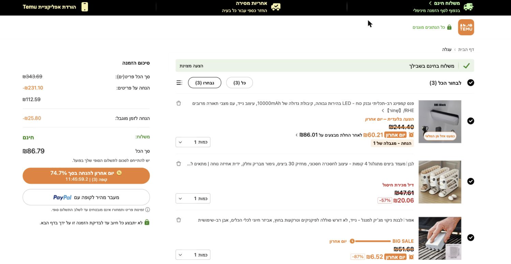
Task: Open the grill cleaning brick product title
Action: click(x=306, y=220)
